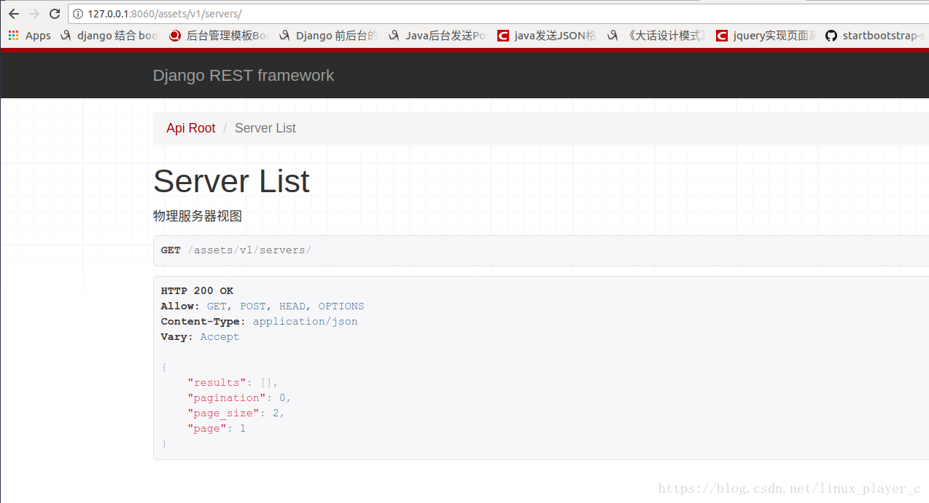
Task: Open the startbootstrap GitHub bookmark
Action: click(x=876, y=35)
